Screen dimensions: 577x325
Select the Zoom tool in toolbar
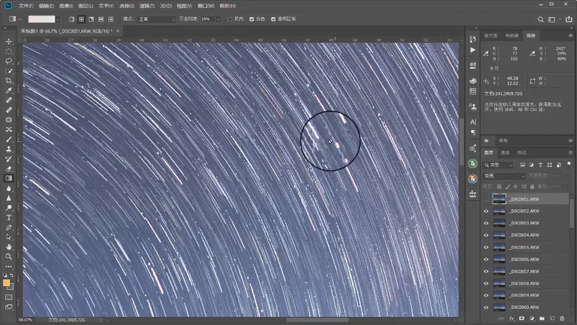point(9,257)
